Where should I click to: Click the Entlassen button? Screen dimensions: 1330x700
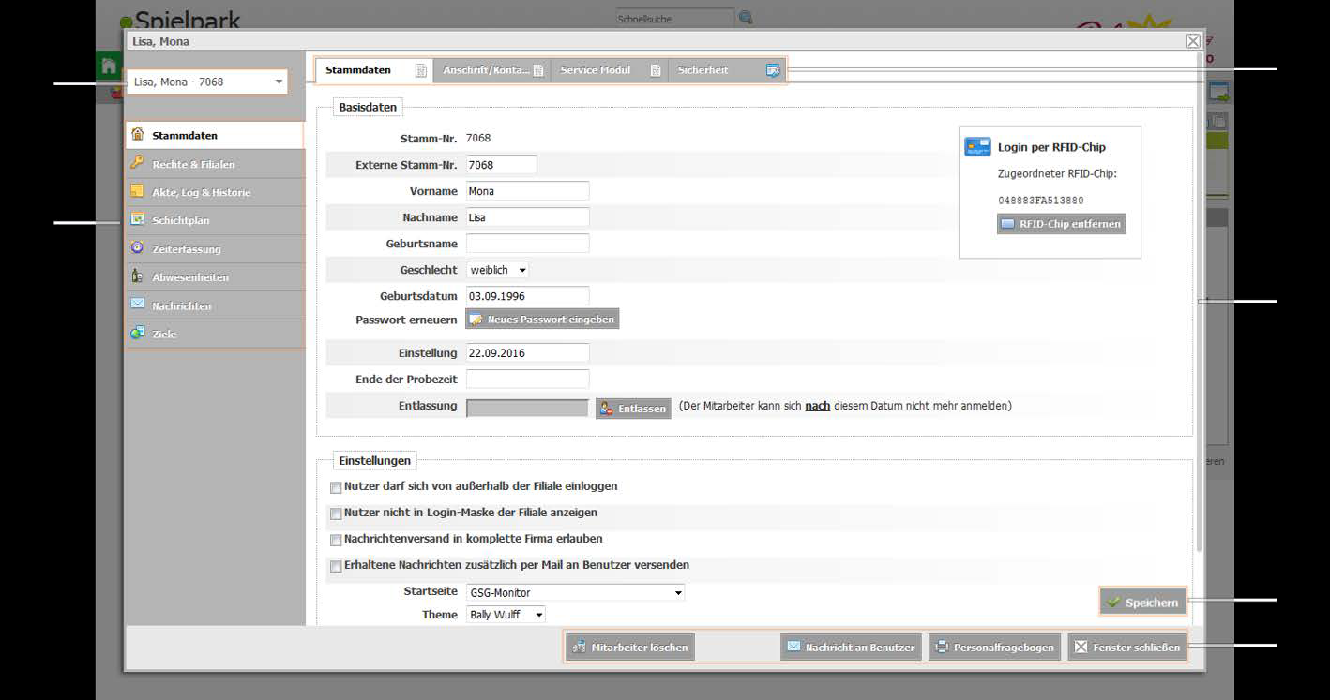point(633,409)
